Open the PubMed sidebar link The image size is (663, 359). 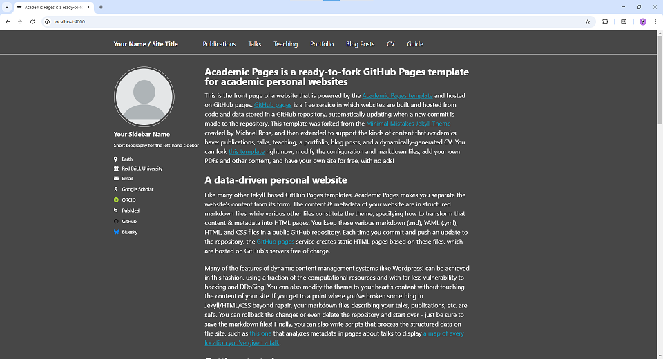tap(131, 210)
